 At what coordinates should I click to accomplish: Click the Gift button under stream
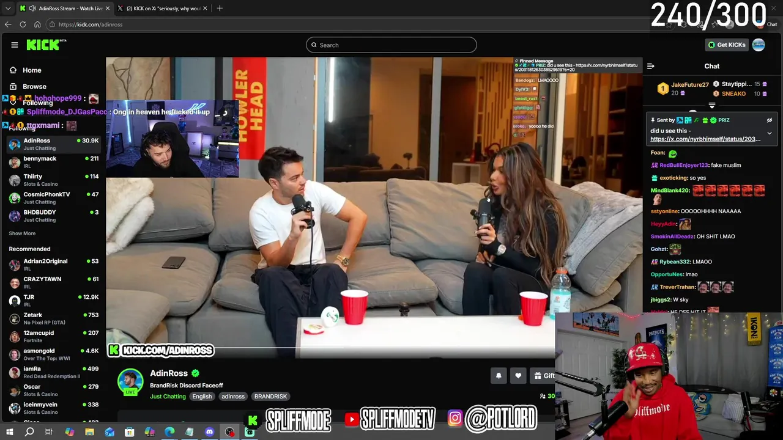click(544, 376)
